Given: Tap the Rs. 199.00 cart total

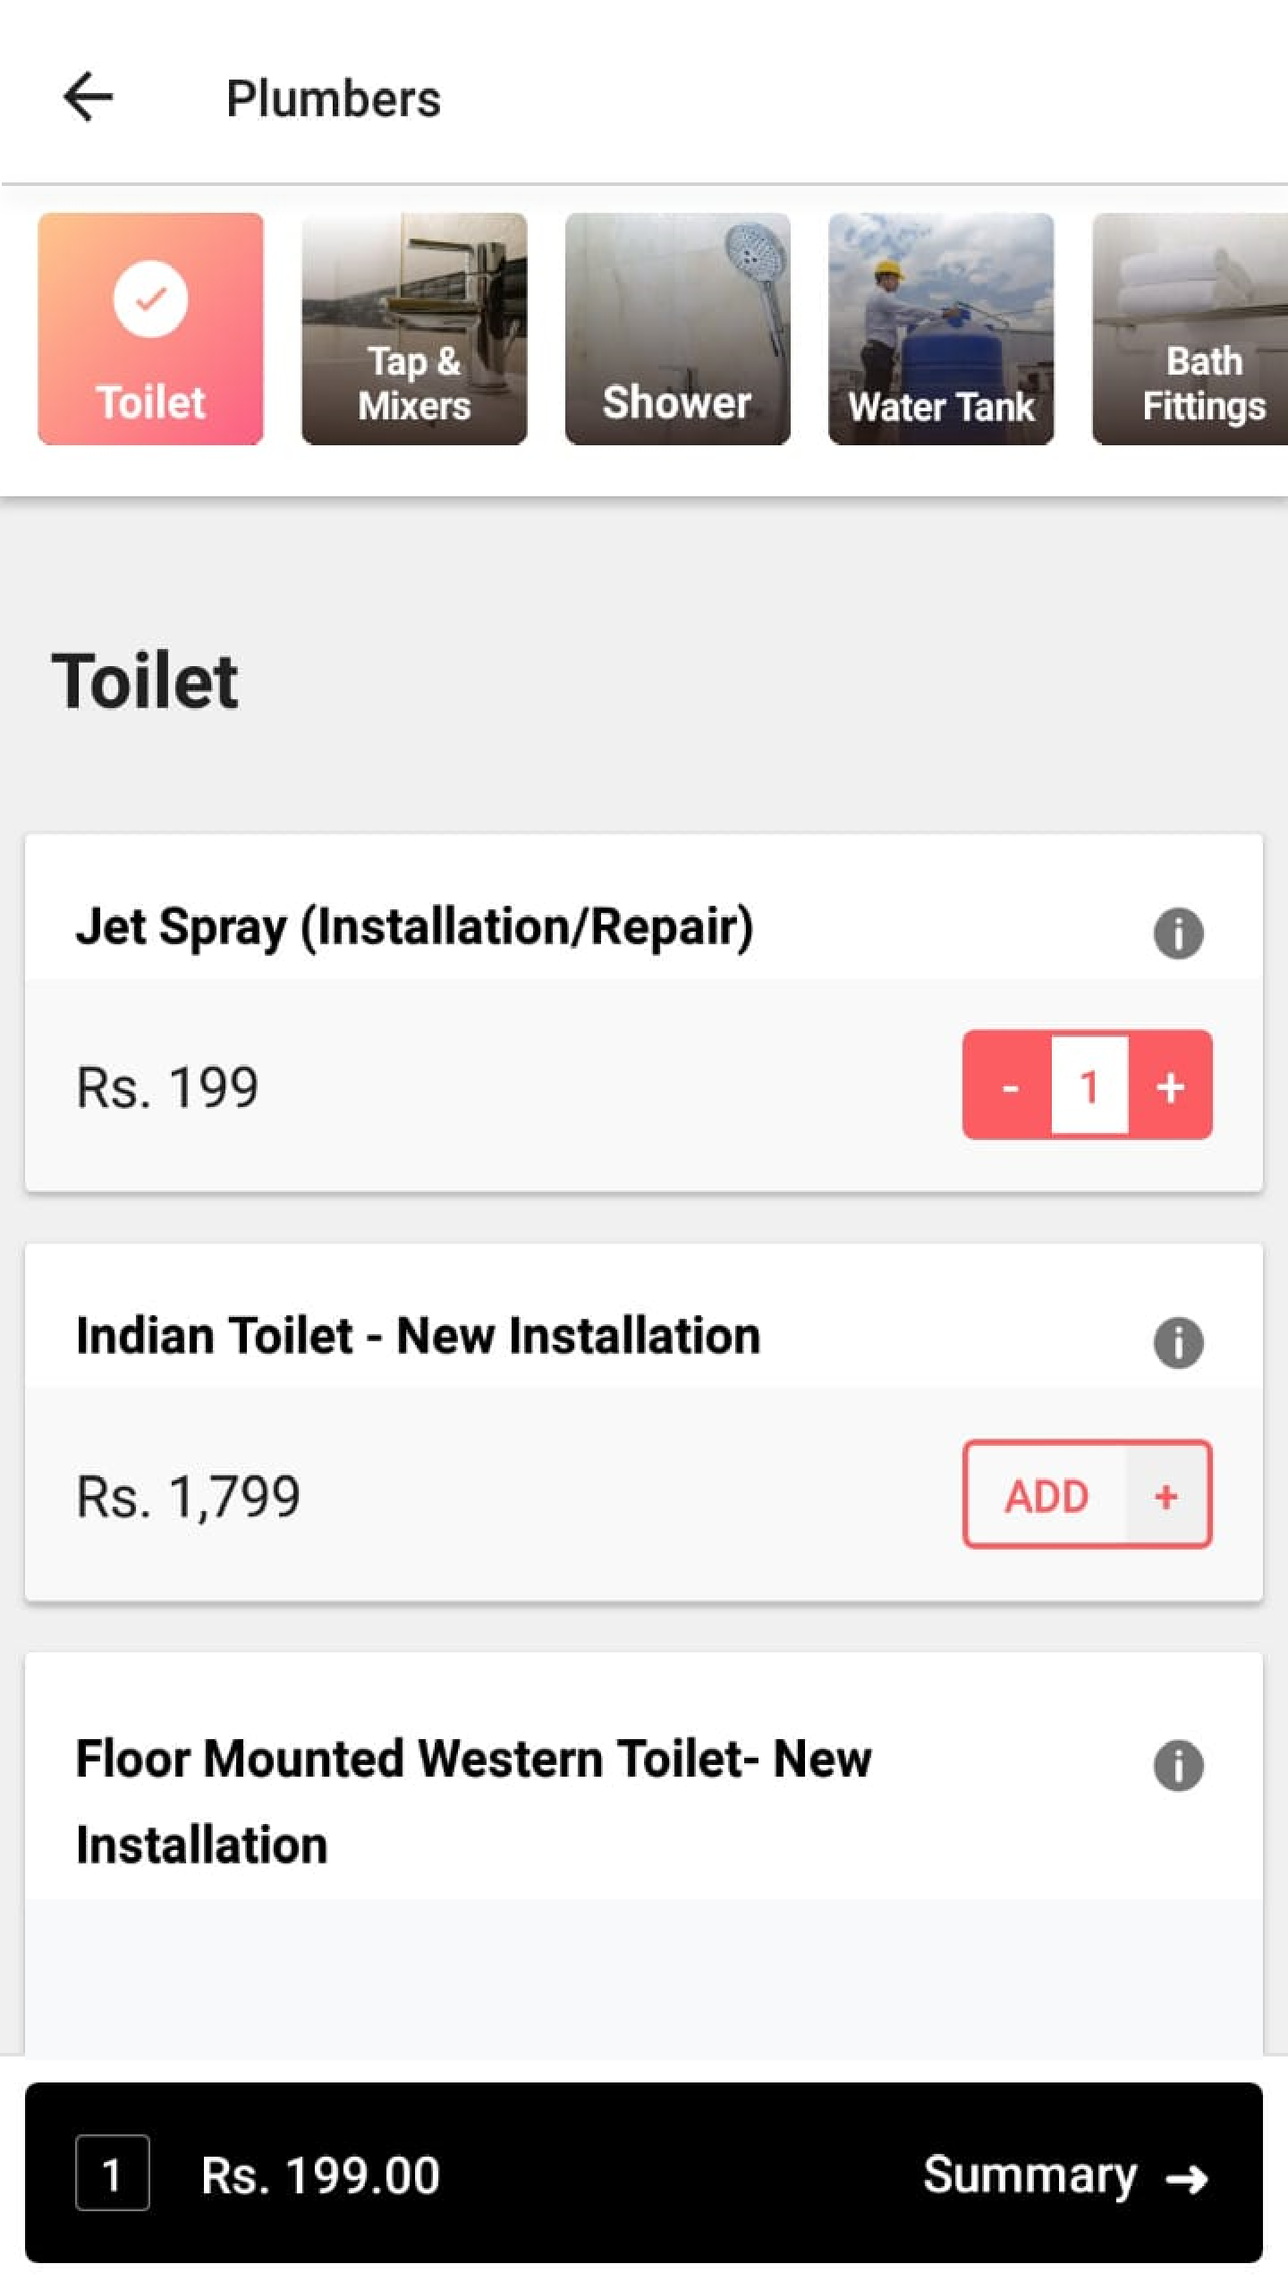Looking at the screenshot, I should coord(320,2174).
